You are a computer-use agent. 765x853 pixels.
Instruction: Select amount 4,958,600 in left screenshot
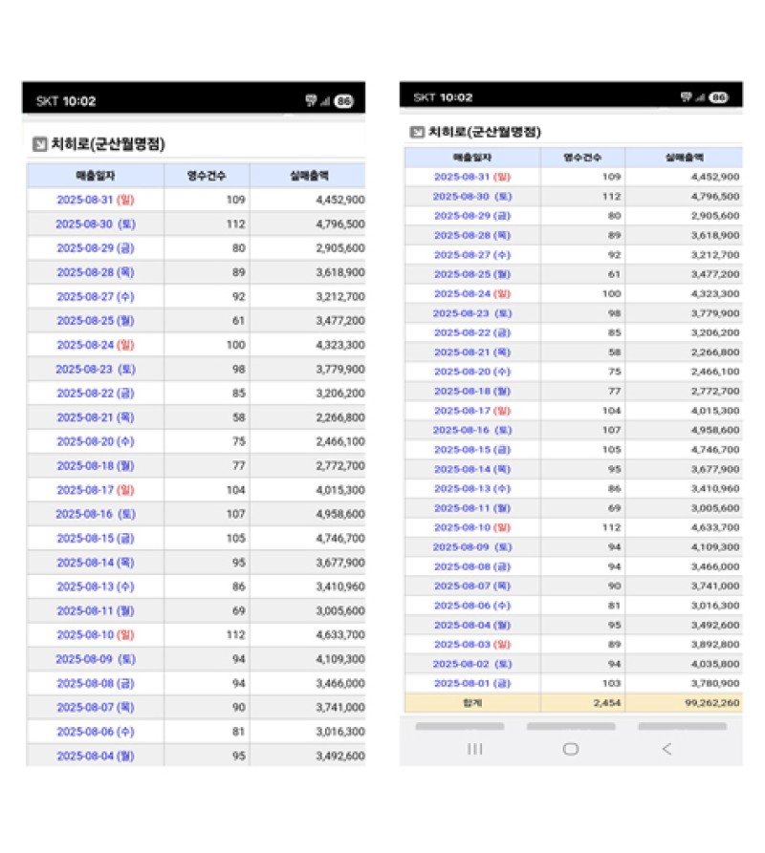coord(340,514)
